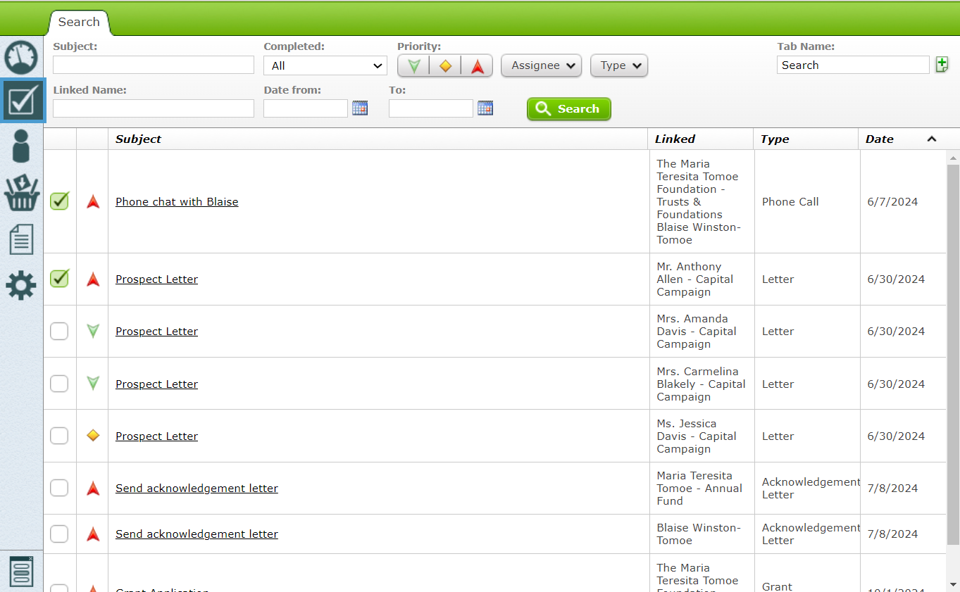The height and width of the screenshot is (592, 960).
Task: Select the tasks checkmark icon in sidebar
Action: [23, 101]
